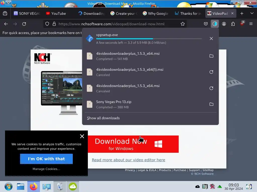Click the network disconnected tray icon

pyautogui.click(x=212, y=186)
